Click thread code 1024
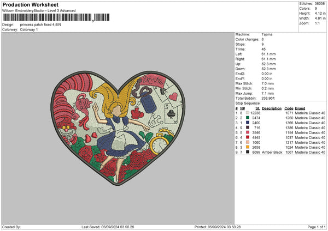This screenshot has height=231, width=328. [x=289, y=147]
